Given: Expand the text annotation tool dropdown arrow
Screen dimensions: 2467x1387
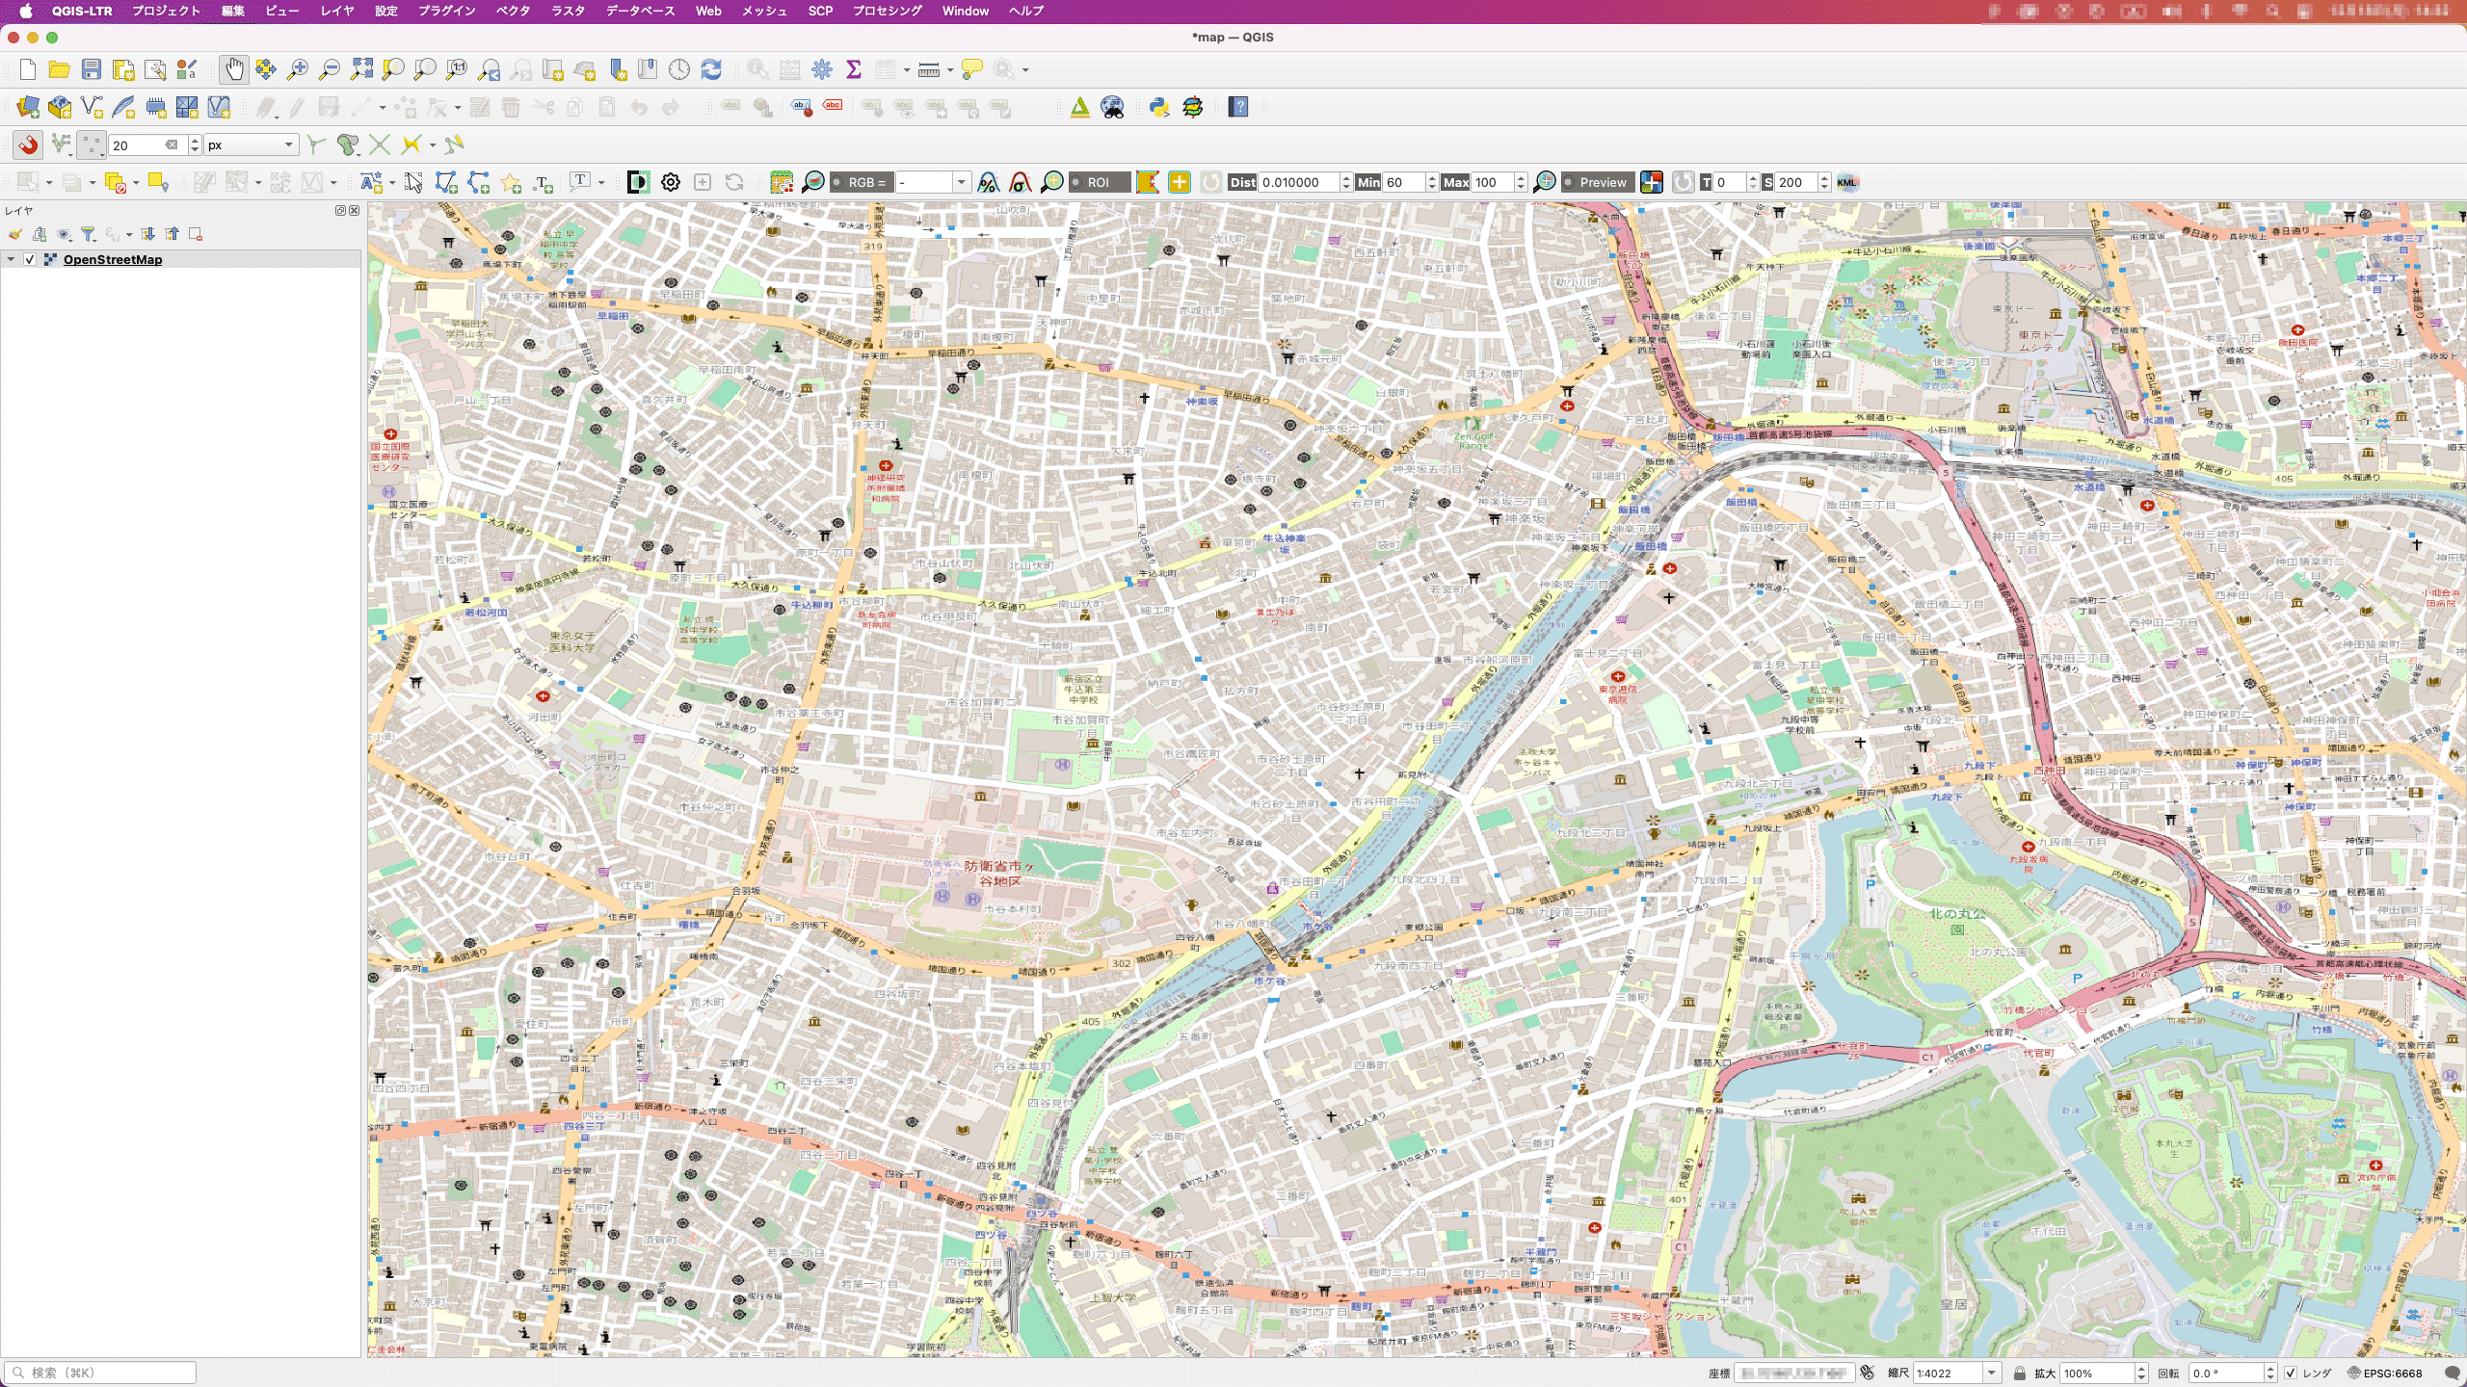Looking at the screenshot, I should click(601, 182).
